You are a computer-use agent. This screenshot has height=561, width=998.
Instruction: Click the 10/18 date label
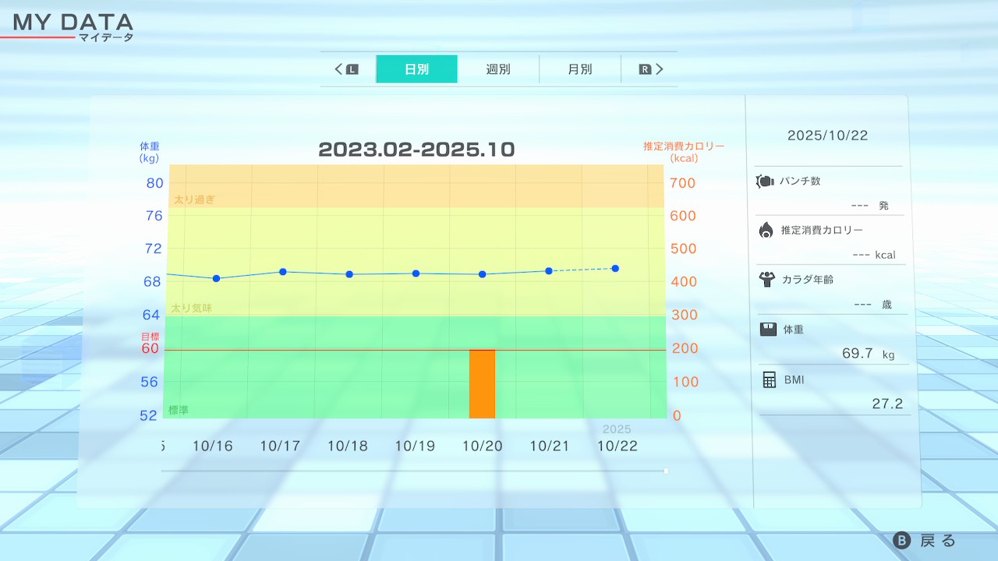[x=347, y=446]
